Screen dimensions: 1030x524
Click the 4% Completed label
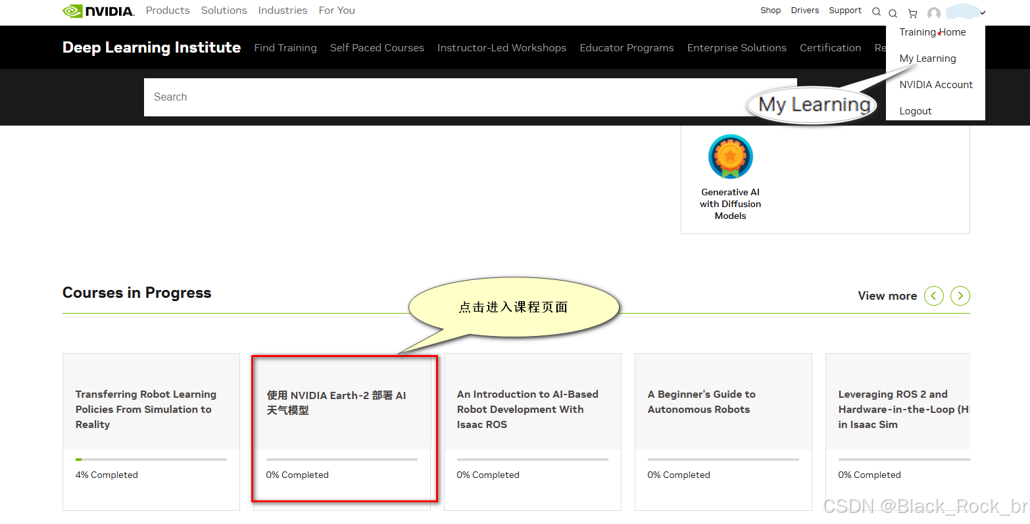(107, 475)
